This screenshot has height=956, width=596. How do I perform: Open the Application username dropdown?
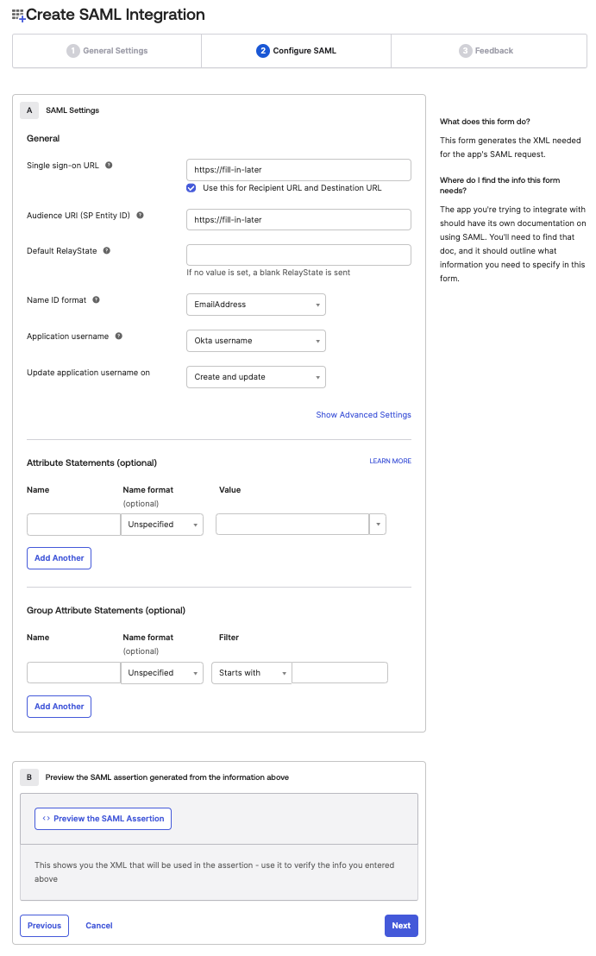coord(255,341)
